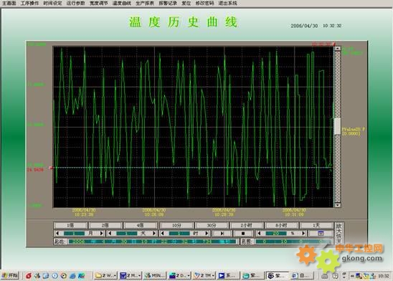Decrease the 时 value with left arrow
Viewport: 393px width, 281px height.
[x=162, y=234]
